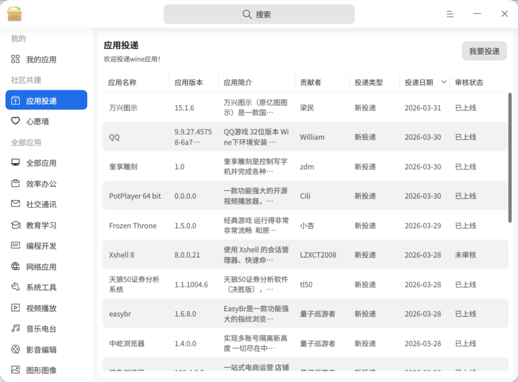Select the Video Playback icon
The width and height of the screenshot is (518, 382).
tap(16, 308)
